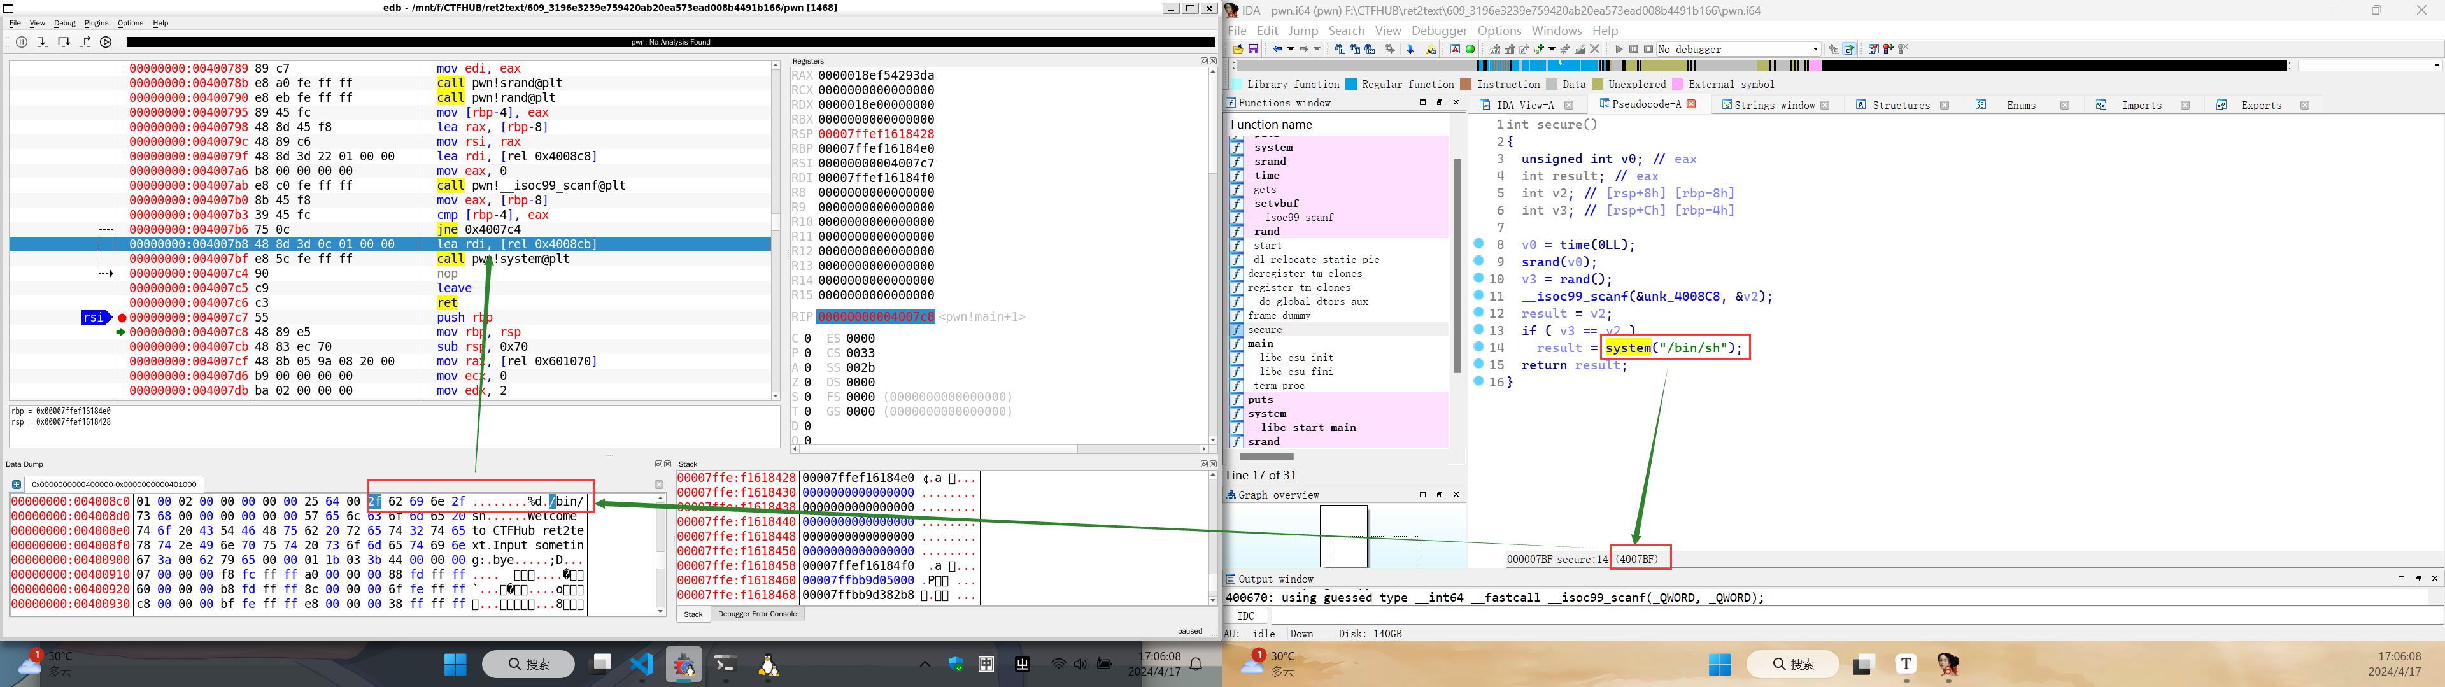Select Debugger Error Console tab in edb
Viewport: 2445px width, 687px height.
756,614
